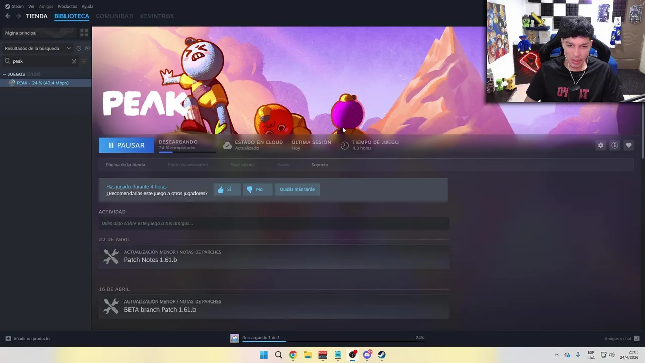
Task: Click the magnifier icon in the library search
Action: coord(7,61)
